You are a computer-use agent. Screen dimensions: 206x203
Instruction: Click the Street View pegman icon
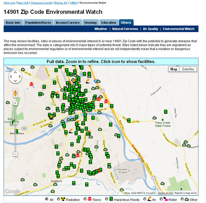click(15, 93)
